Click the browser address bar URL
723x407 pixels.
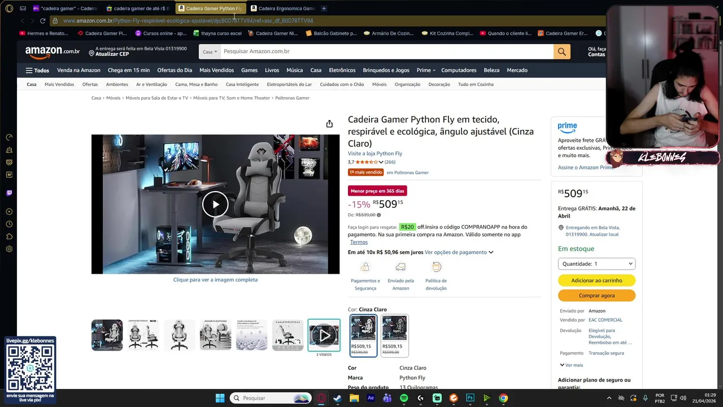tap(188, 21)
